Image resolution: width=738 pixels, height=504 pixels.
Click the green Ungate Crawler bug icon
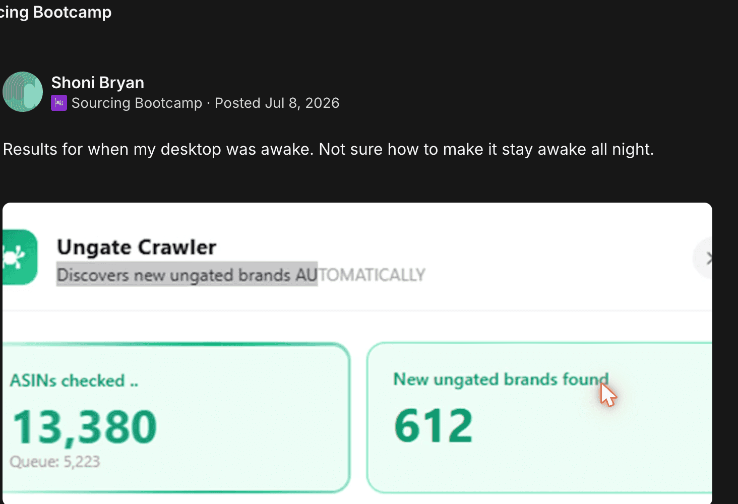(19, 257)
